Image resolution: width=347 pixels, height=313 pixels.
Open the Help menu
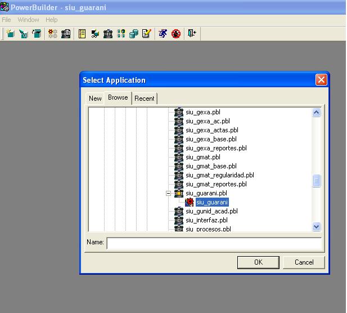(52, 20)
